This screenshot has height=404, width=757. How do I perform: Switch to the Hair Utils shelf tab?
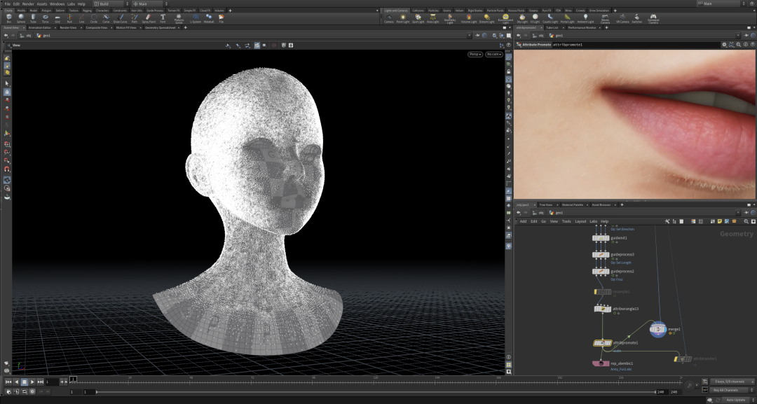[x=137, y=10]
